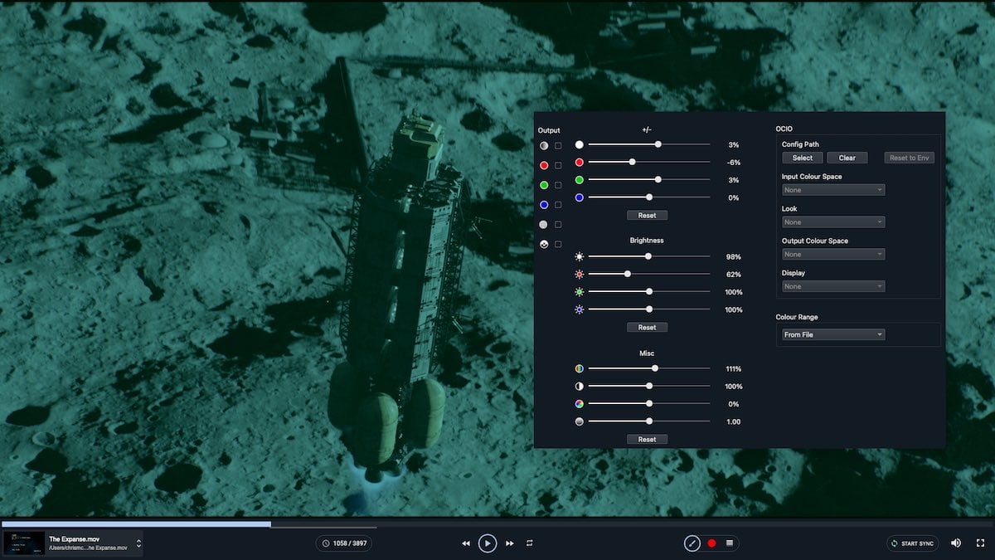Click the last output icon below grey
The image size is (995, 560).
(544, 244)
